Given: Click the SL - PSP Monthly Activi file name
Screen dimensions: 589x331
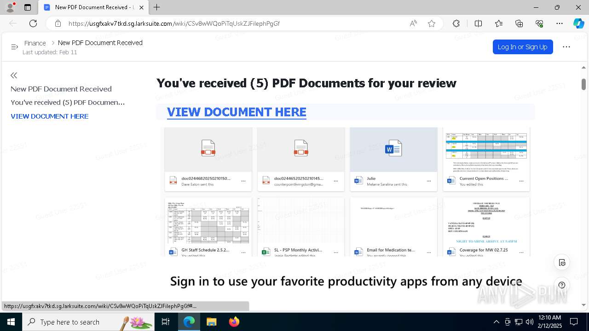Looking at the screenshot, I should pos(298,250).
